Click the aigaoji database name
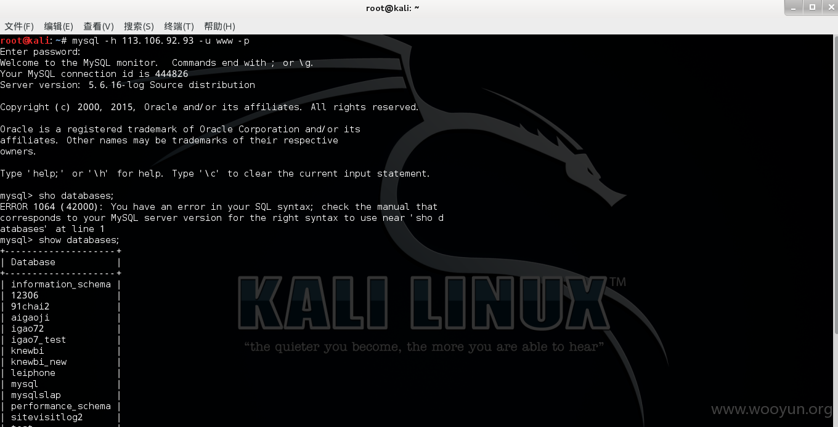Viewport: 838px width, 427px height. click(30, 317)
